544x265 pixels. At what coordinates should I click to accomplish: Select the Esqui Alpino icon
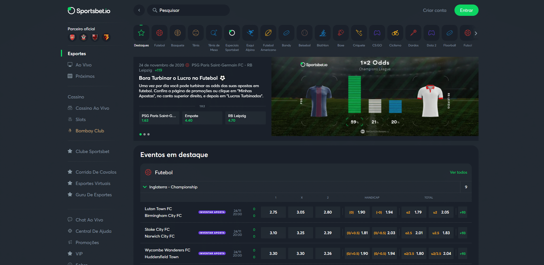250,33
